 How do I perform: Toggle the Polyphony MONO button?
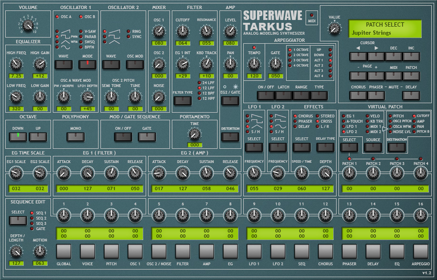[76, 136]
